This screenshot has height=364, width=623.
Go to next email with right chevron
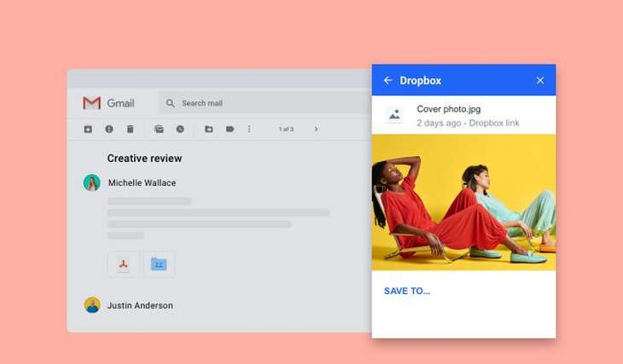(x=316, y=130)
